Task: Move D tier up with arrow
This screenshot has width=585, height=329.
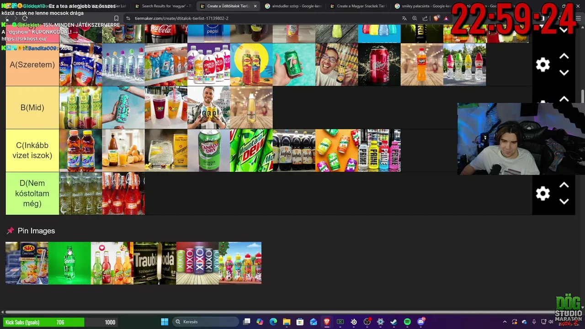Action: 564,185
